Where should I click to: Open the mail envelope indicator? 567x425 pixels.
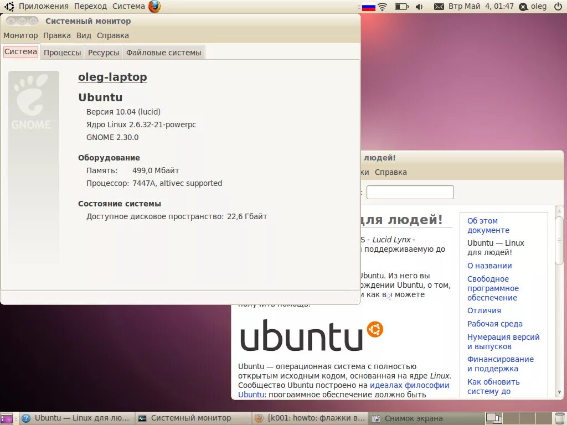pyautogui.click(x=439, y=7)
